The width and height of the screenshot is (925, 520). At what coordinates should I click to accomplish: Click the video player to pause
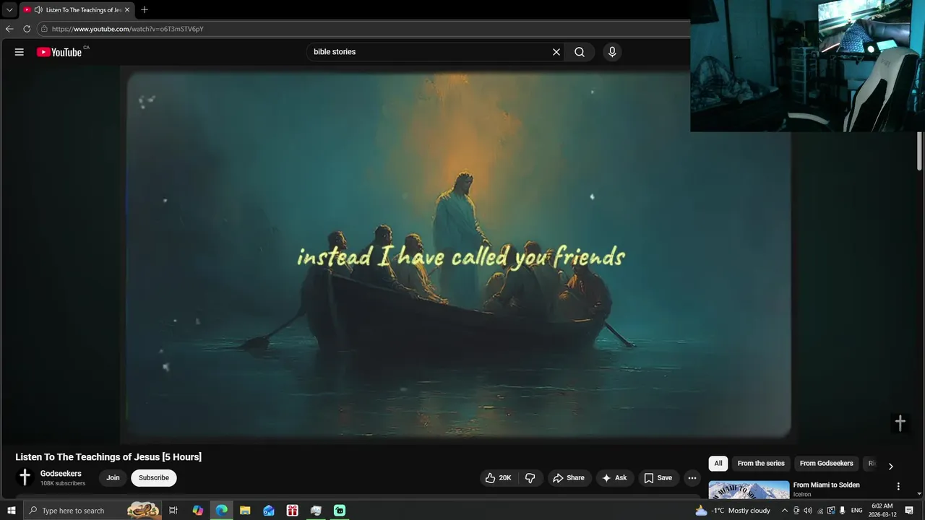pyautogui.click(x=459, y=256)
